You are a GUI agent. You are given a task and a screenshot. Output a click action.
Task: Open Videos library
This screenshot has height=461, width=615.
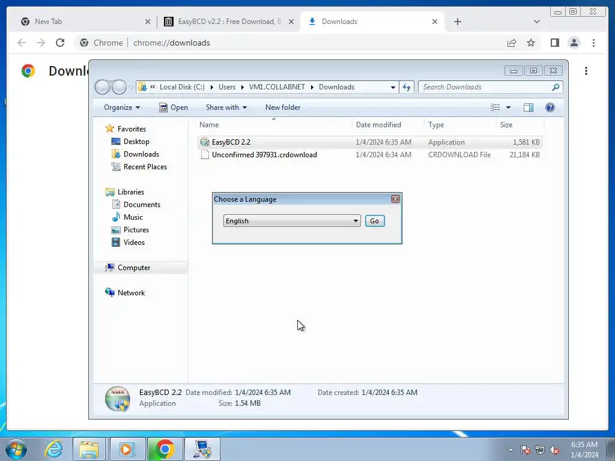tap(134, 243)
